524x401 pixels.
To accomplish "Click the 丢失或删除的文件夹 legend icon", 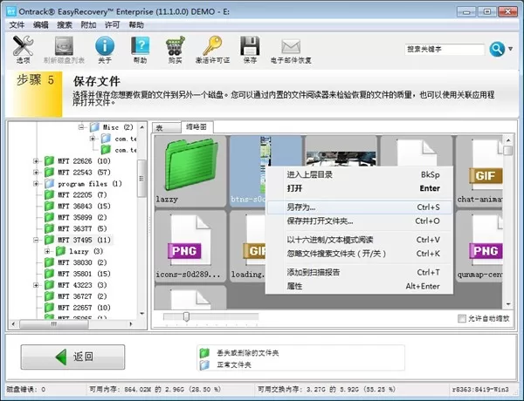I will coord(204,353).
